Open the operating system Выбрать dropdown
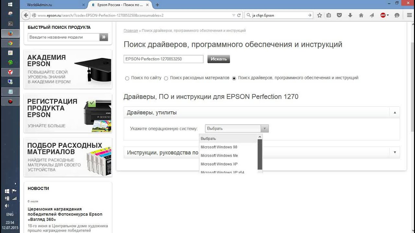Viewport: 415px width, 233px height. pyautogui.click(x=237, y=128)
